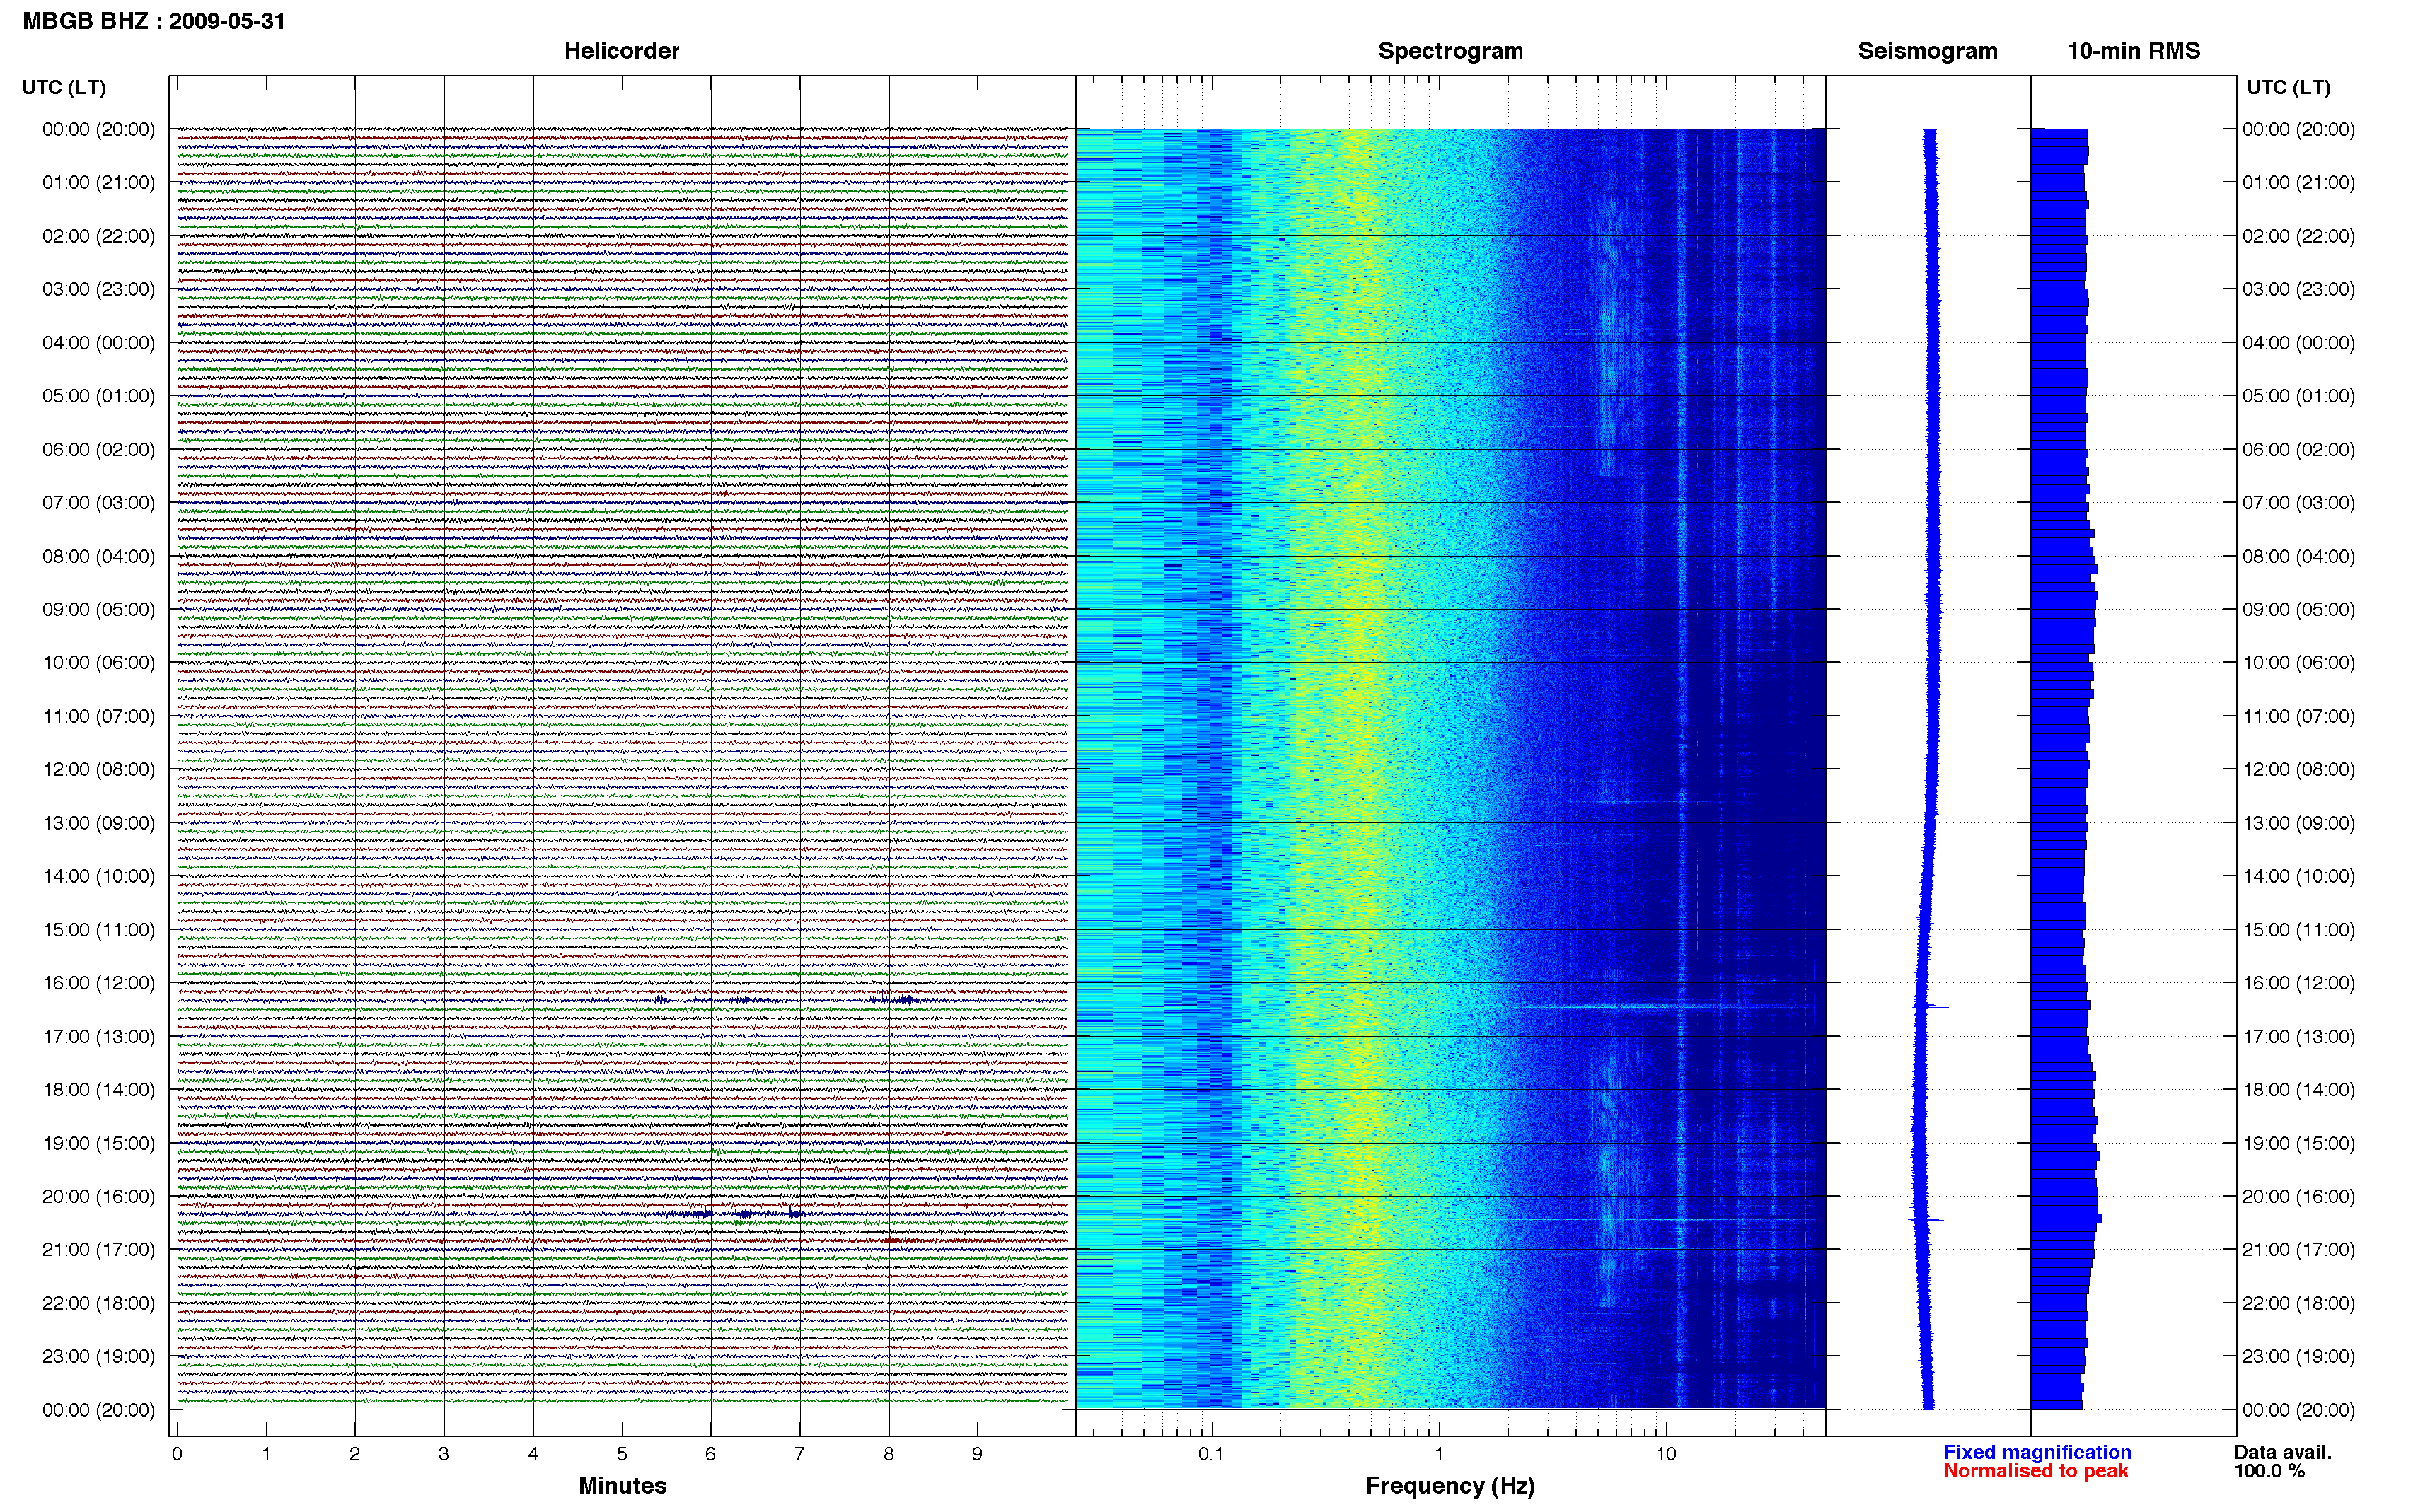Image resolution: width=2418 pixels, height=1512 pixels.
Task: Select the 'Spectrogram' panel heading
Action: point(1450,51)
